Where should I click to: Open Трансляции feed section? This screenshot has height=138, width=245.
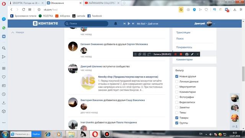click(x=183, y=32)
